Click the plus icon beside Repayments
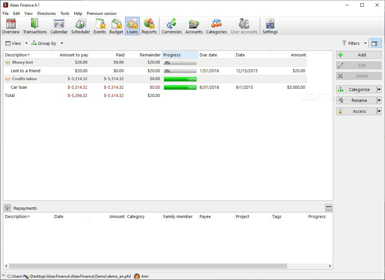Viewport: 385px width, 280px height. pos(7,208)
